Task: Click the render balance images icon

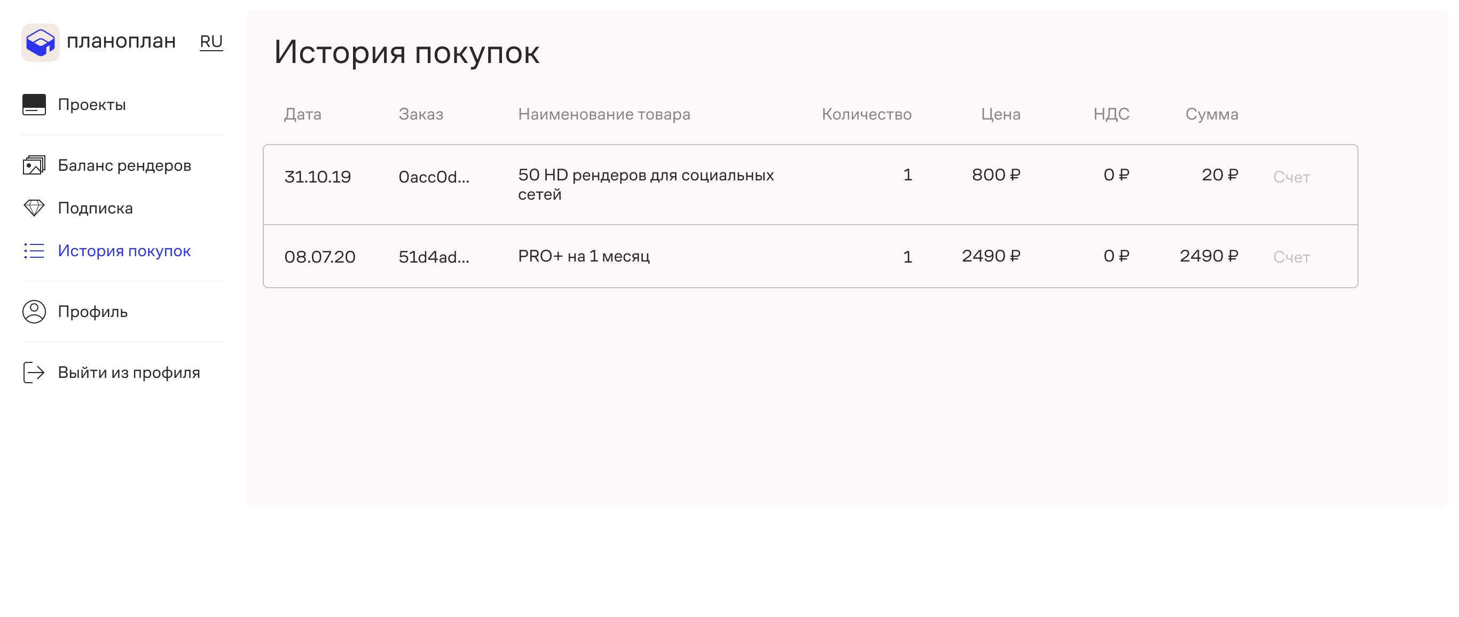Action: pos(34,165)
